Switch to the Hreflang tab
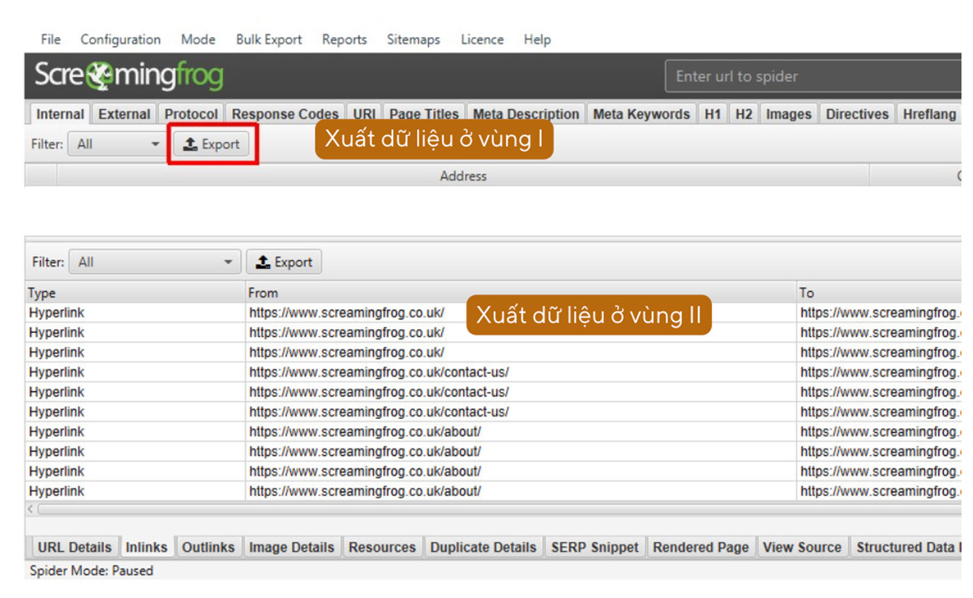 (x=929, y=114)
